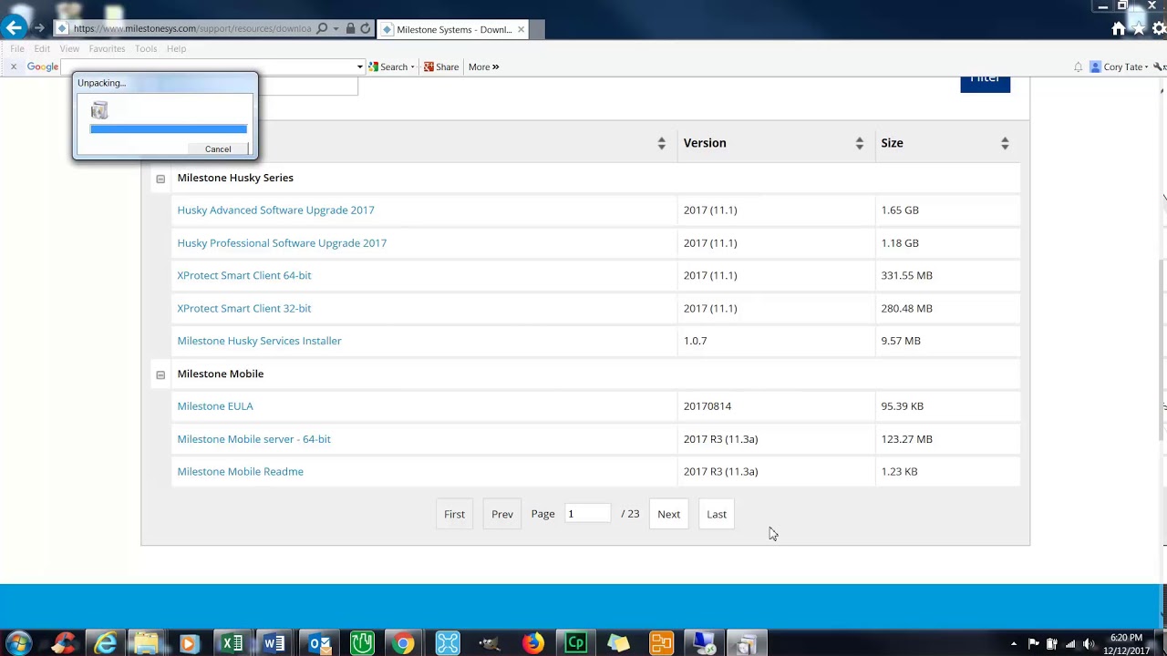This screenshot has height=656, width=1167.
Task: Open Adobe Captivate from the taskbar
Action: pos(575,643)
